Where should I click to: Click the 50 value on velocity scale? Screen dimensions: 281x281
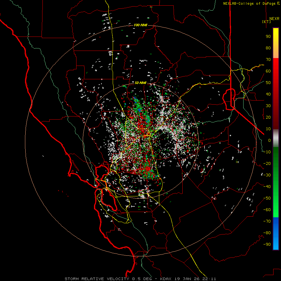tap(268, 83)
